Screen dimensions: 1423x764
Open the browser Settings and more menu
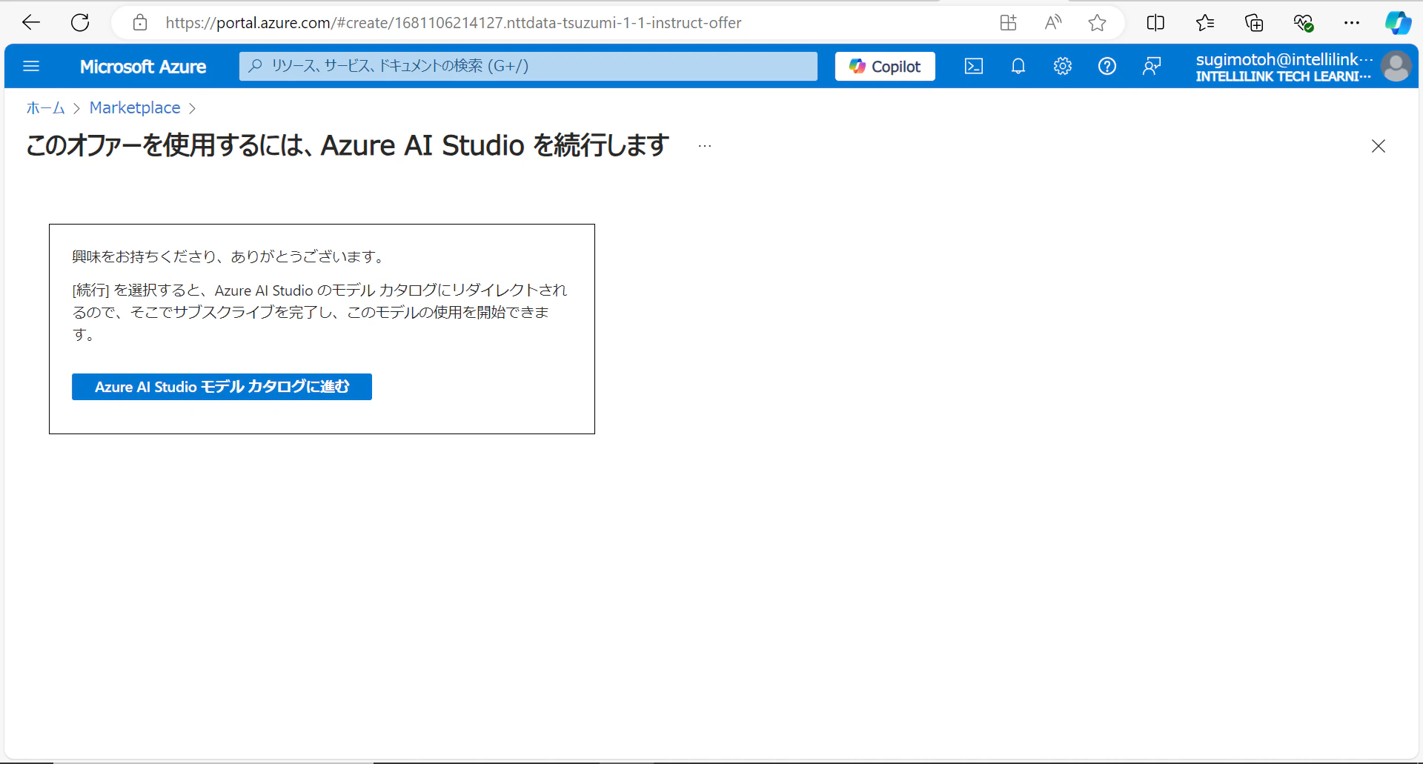1352,23
